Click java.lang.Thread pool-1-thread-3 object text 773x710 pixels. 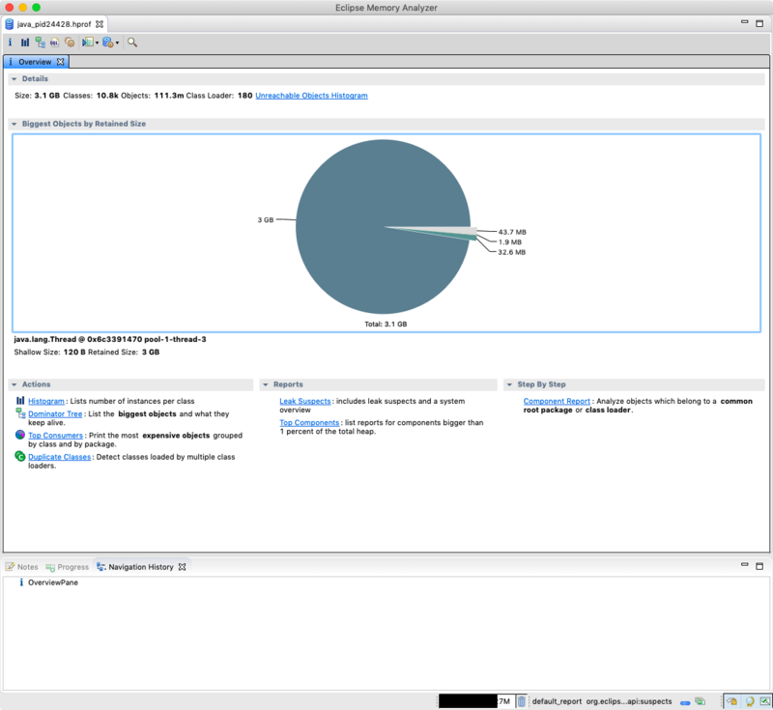[x=110, y=339]
